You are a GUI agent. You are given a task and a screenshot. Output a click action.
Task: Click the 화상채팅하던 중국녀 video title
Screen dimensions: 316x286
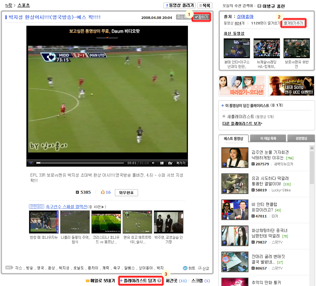click(269, 233)
